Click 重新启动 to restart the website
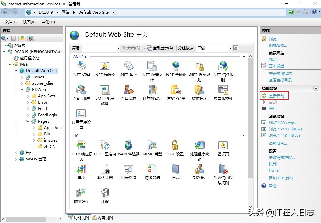The height and width of the screenshot is (223, 321). [276, 96]
